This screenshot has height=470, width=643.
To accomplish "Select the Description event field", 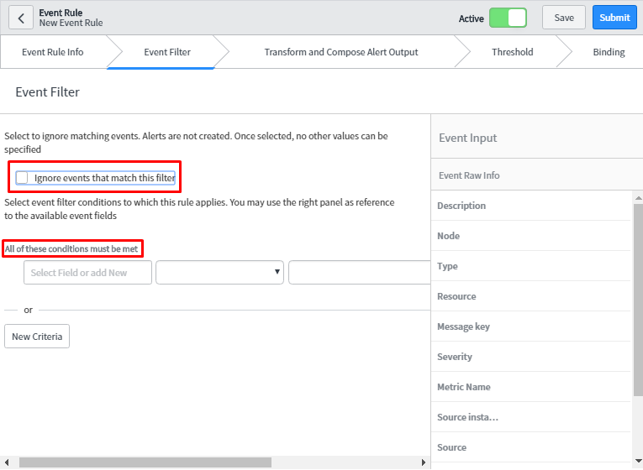I will coord(461,206).
